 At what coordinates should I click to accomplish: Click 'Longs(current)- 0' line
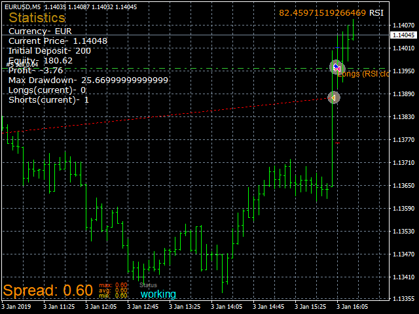[47, 90]
